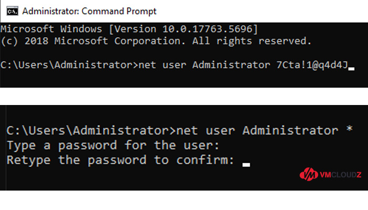Place cursor at blinking caret after 7Cta!1@q4d4J
368x210 pixels.
click(x=351, y=69)
